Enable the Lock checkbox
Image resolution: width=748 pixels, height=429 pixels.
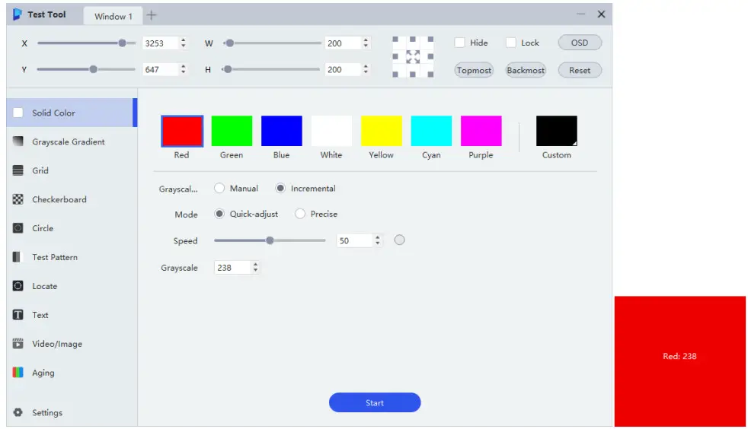tap(511, 43)
